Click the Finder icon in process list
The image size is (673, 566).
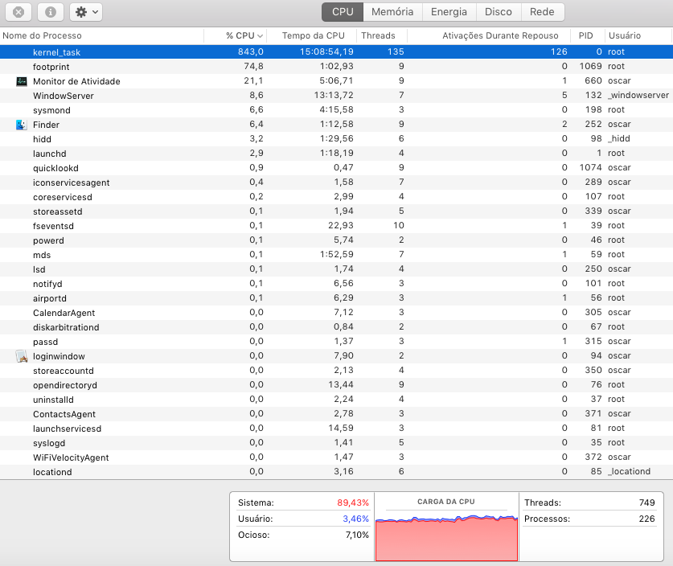click(22, 125)
